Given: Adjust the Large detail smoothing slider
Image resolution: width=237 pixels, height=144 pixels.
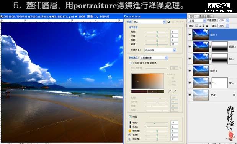Looking at the screenshot, I should [157, 40].
